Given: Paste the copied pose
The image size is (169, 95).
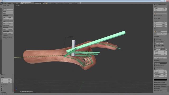Looking at the screenshot, I should (11, 23).
